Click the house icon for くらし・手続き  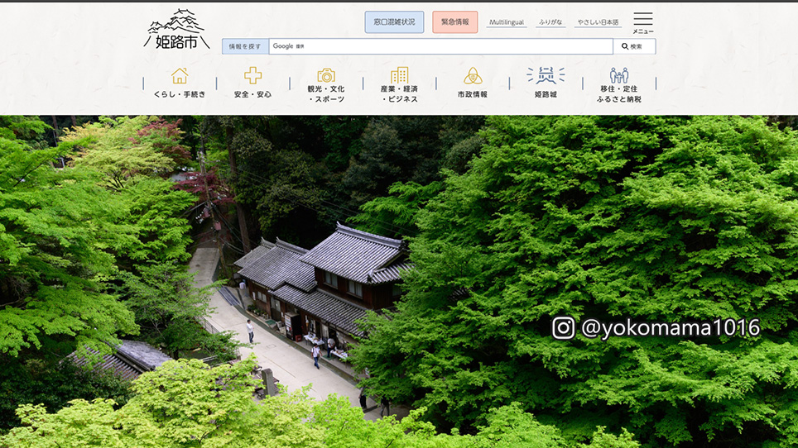pos(179,76)
